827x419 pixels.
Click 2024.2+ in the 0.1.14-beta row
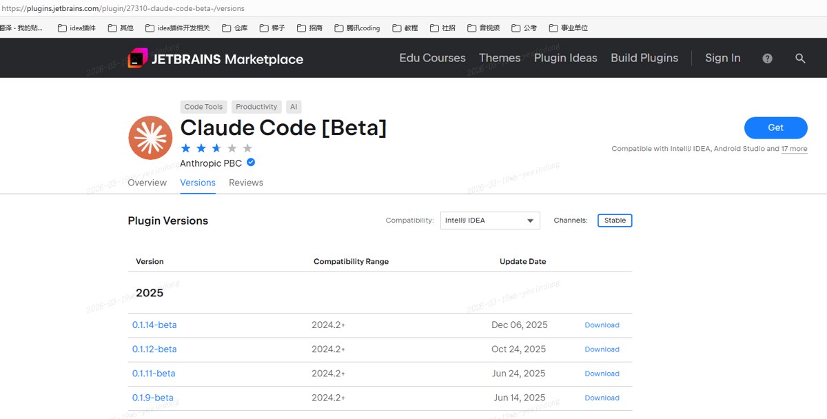328,325
